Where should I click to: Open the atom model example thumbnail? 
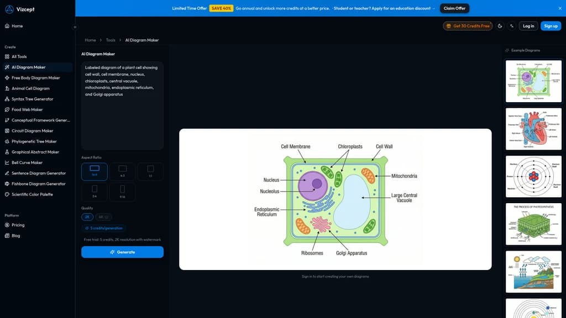pyautogui.click(x=533, y=176)
